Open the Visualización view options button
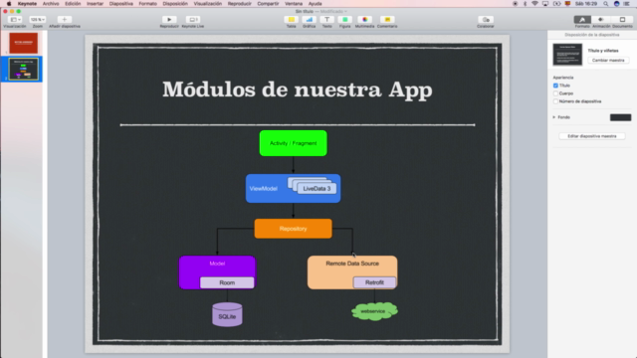 15,20
